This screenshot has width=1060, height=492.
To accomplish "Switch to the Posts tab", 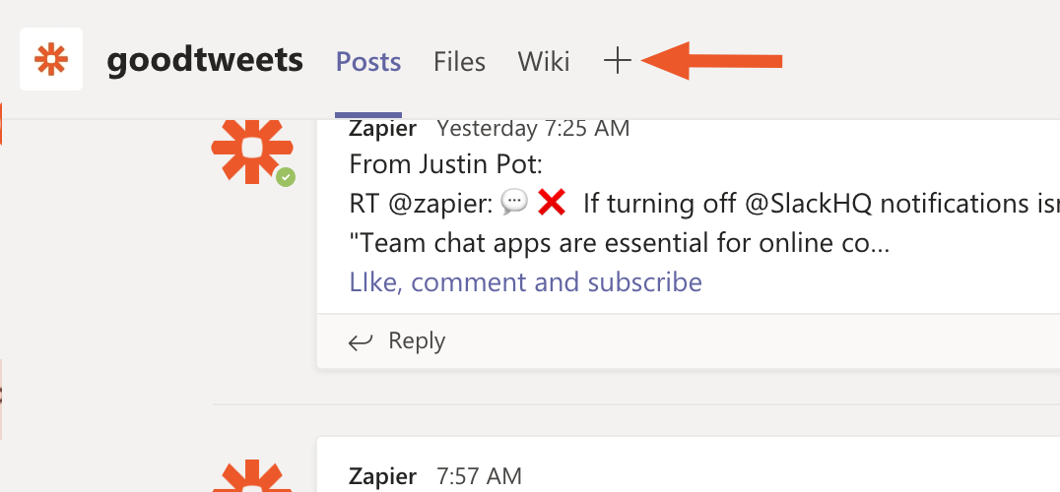I will tap(368, 62).
